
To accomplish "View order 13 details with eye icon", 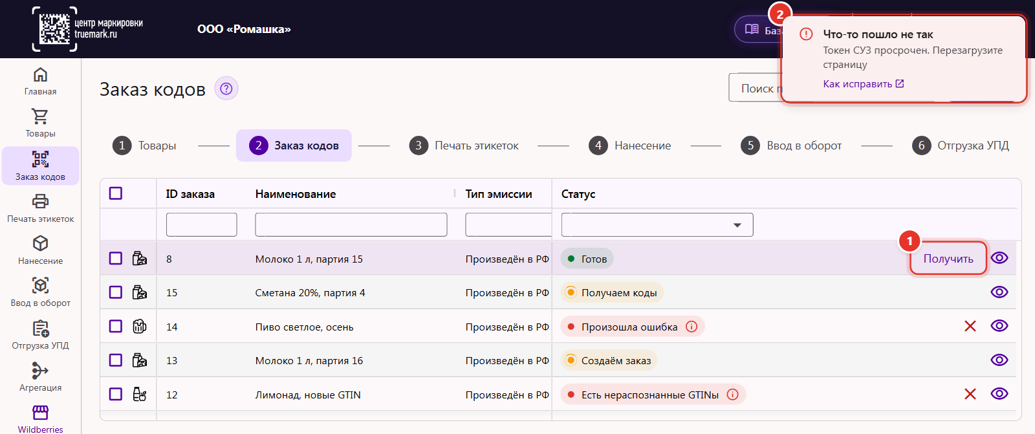I will (x=999, y=360).
